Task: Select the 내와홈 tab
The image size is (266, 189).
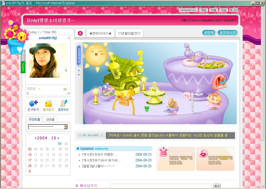Action: (x=50, y=119)
